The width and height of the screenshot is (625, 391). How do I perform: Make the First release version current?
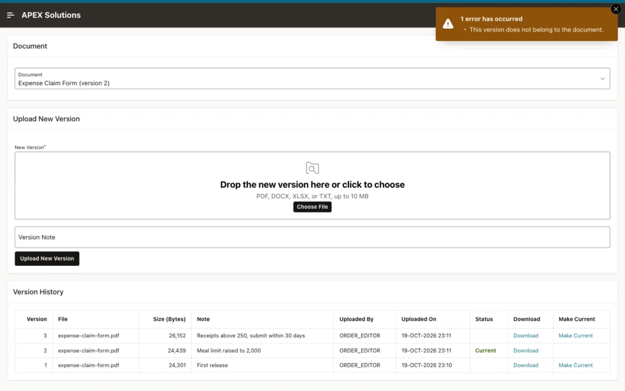pyautogui.click(x=575, y=365)
